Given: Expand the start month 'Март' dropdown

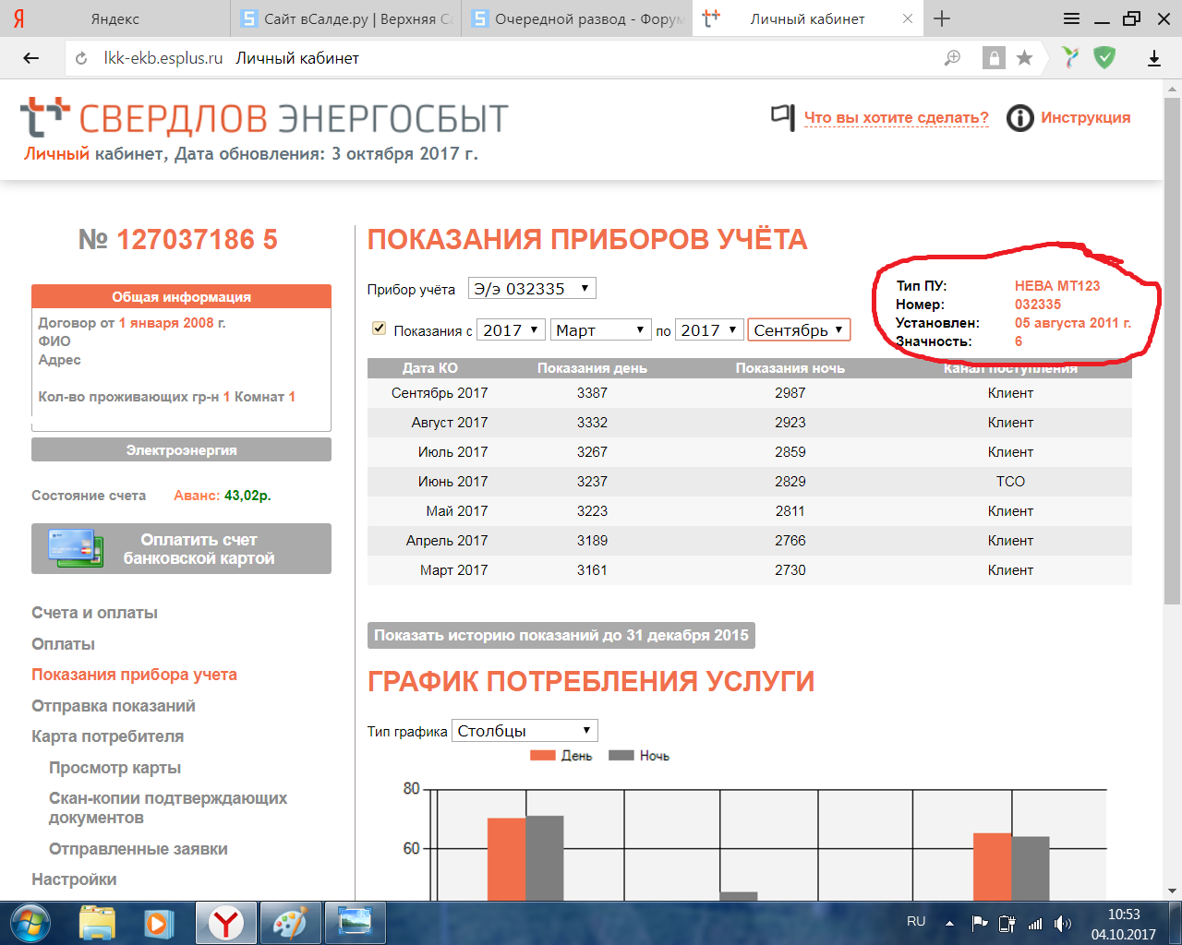Looking at the screenshot, I should click(x=600, y=330).
